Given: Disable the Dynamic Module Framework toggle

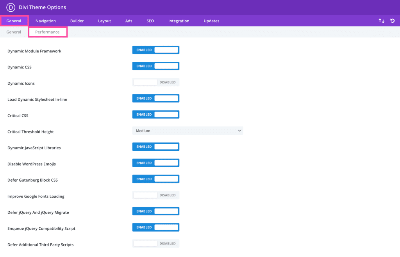Looking at the screenshot, I should (x=156, y=50).
